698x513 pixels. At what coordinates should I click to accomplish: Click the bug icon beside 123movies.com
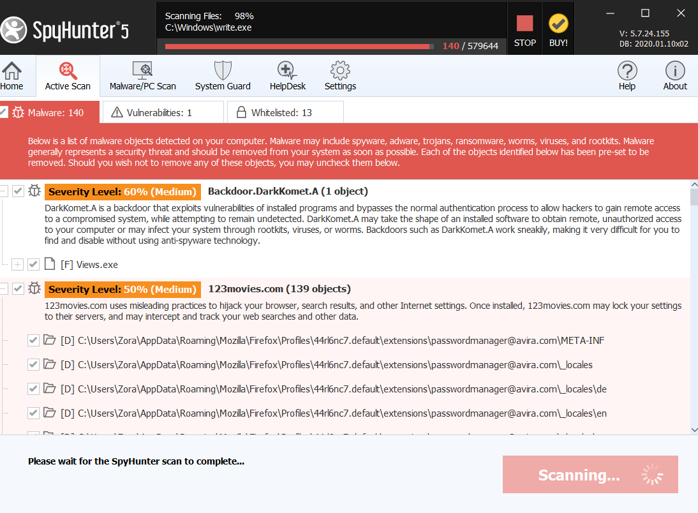coord(34,288)
